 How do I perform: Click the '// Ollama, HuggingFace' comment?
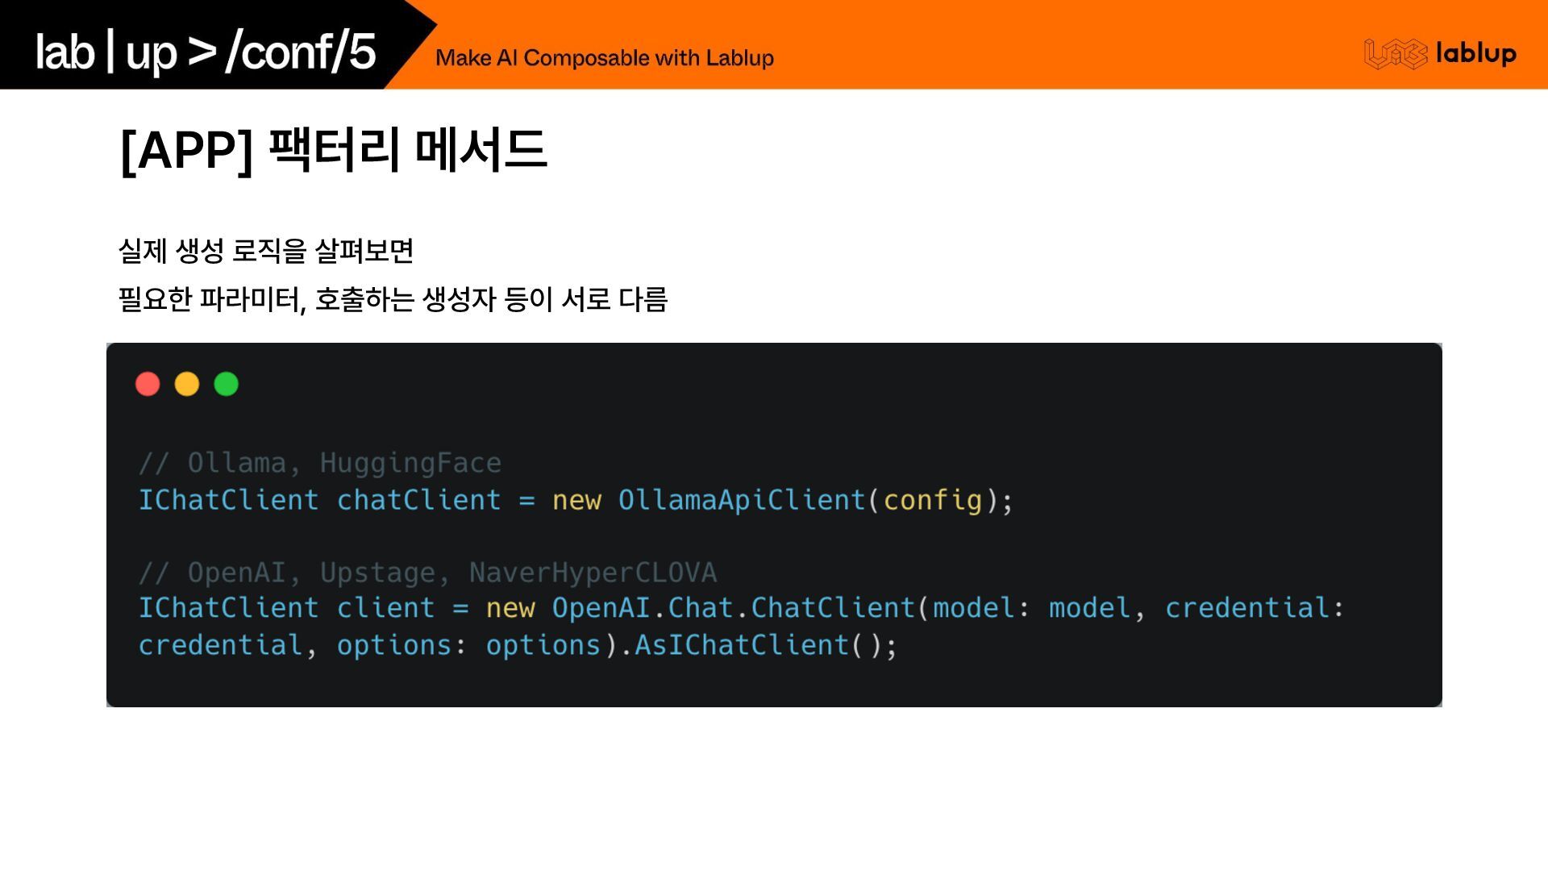coord(320,463)
